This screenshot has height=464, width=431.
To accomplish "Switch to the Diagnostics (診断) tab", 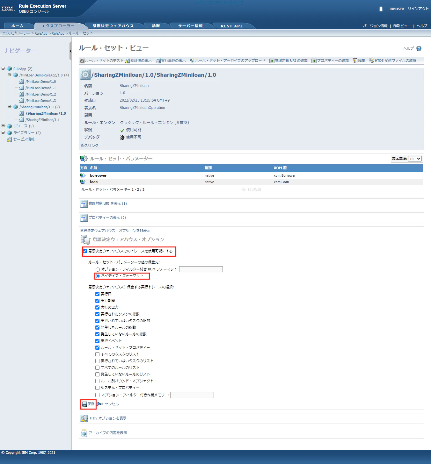I will 156,26.
